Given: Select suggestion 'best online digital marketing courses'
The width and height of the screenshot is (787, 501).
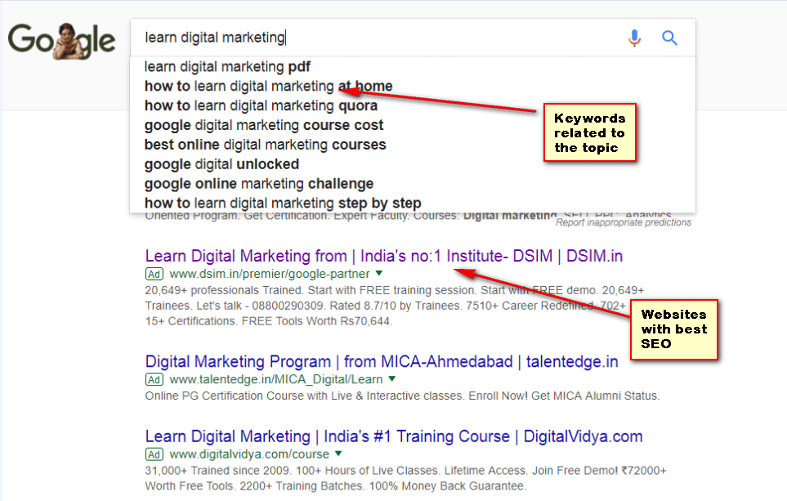Looking at the screenshot, I should click(265, 145).
